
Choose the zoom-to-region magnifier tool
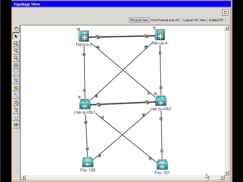[16, 44]
